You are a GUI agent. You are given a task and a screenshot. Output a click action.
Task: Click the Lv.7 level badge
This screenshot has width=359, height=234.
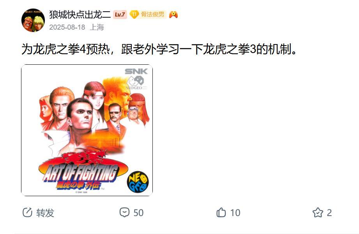click(x=120, y=15)
